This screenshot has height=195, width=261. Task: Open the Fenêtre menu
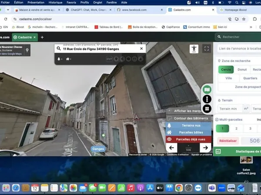111,3
